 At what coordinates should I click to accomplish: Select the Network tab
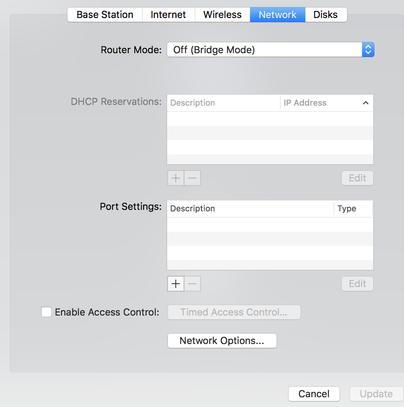coord(278,15)
